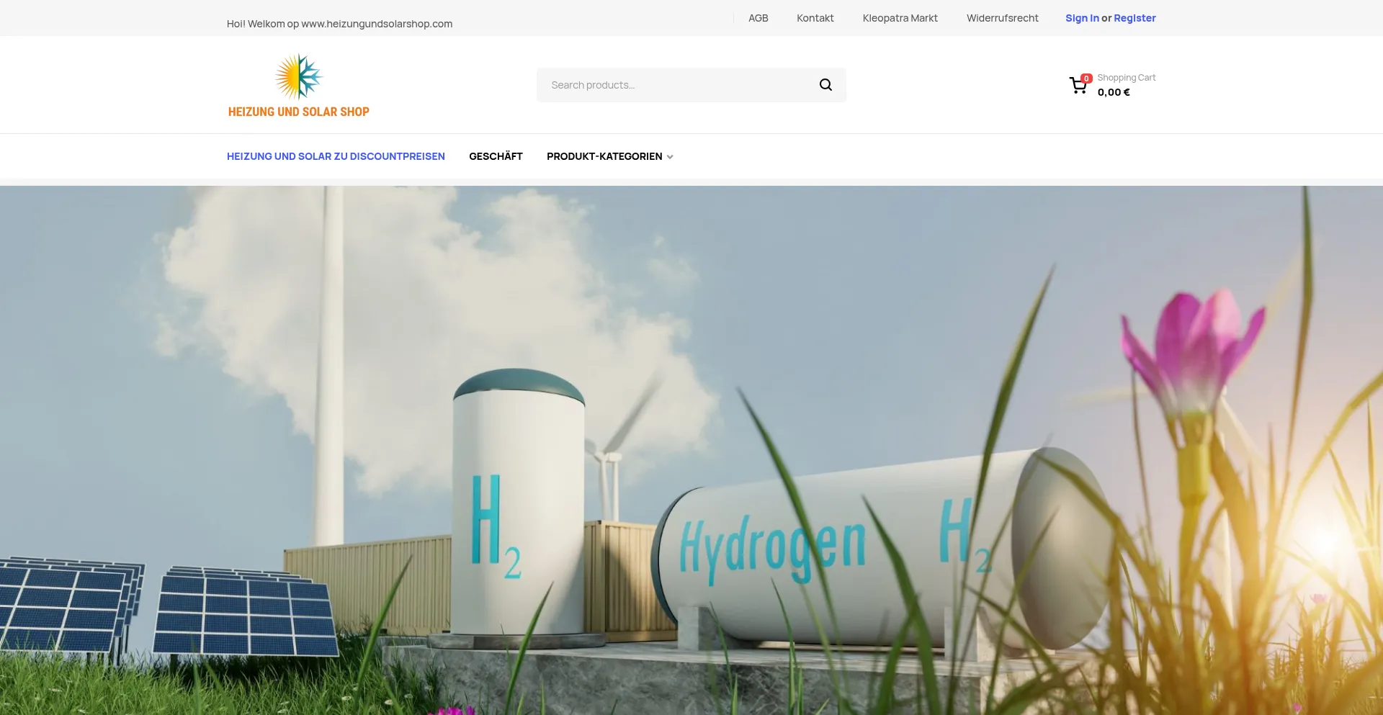Viewport: 1383px width, 715px height.
Task: Select Heizung und Solar zu Discountpreisen tab
Action: pos(336,156)
